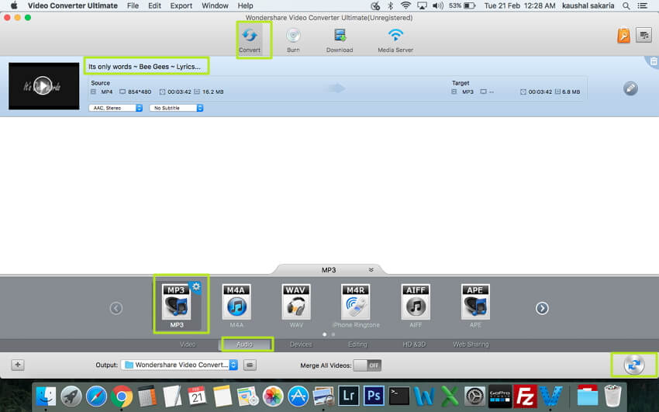Click the volume icon in menu bar
Screen dimensions: 659x412
[x=438, y=6]
